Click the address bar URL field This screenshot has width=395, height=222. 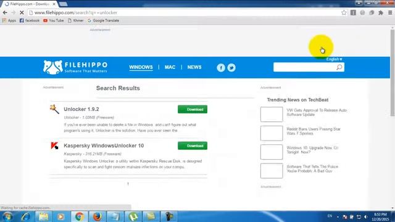click(x=186, y=12)
